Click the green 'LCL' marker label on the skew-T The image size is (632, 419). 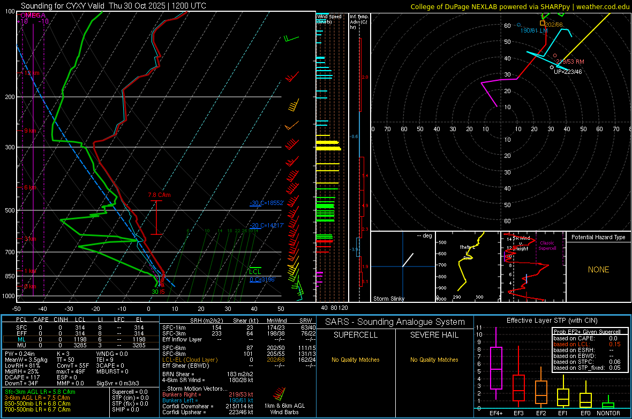coord(255,271)
